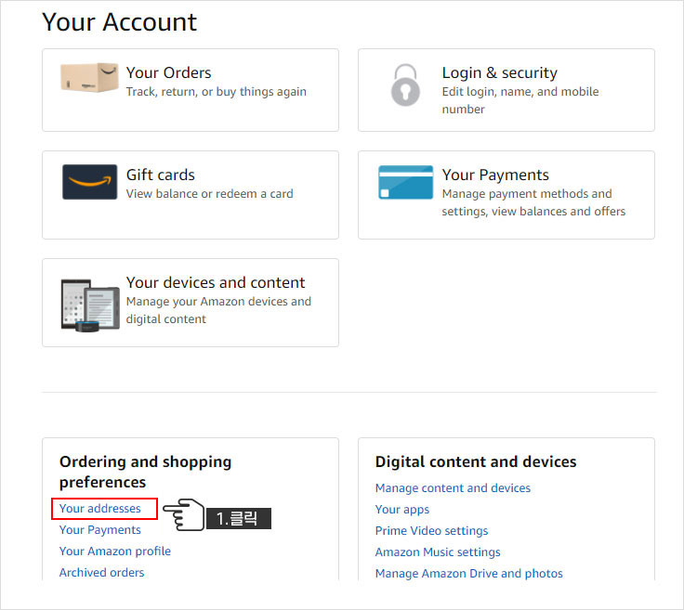The width and height of the screenshot is (684, 610).
Task: Open the Archived orders link
Action: 102,572
